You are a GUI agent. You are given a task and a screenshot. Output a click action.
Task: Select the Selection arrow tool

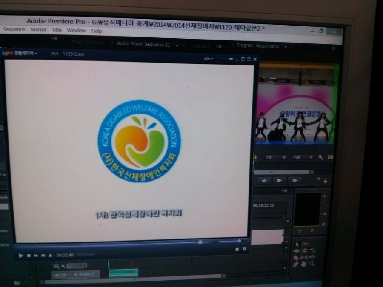297,244
